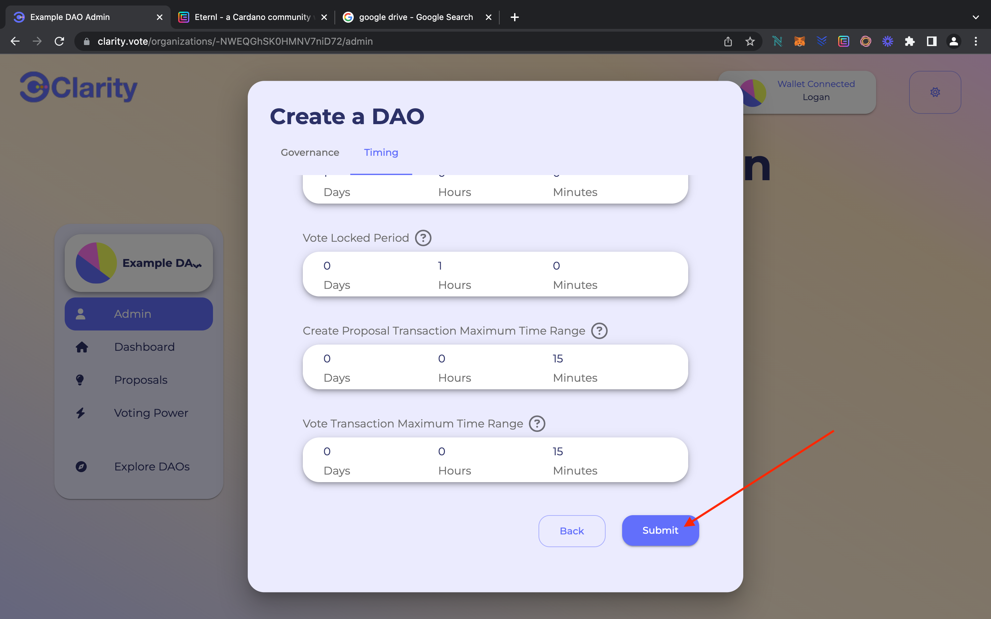Screen dimensions: 991x619
Task: Click Create Proposal Time Range help icon
Action: tap(599, 331)
